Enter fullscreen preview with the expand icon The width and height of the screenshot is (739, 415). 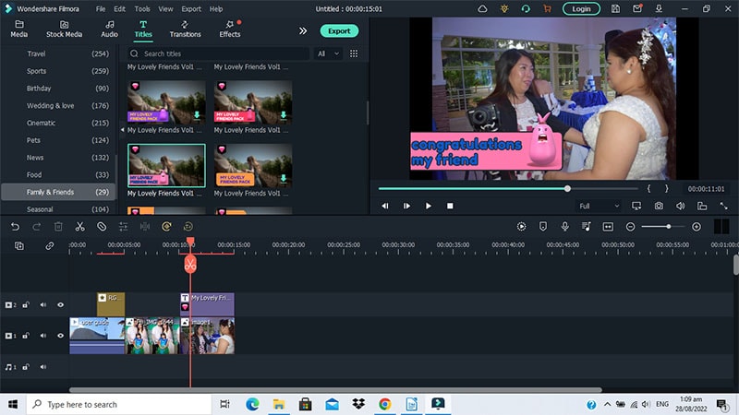tap(723, 206)
